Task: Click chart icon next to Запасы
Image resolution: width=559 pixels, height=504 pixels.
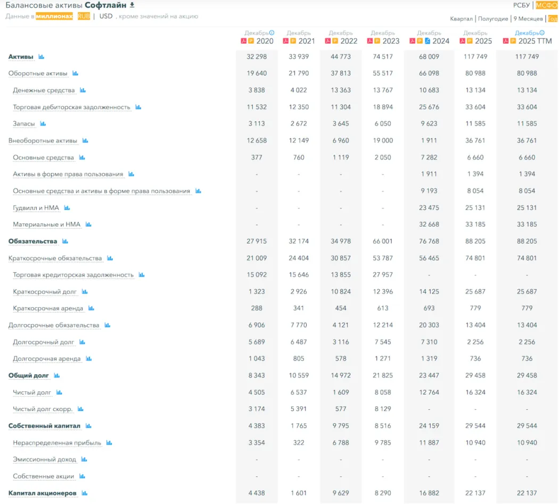Action: tap(43, 124)
